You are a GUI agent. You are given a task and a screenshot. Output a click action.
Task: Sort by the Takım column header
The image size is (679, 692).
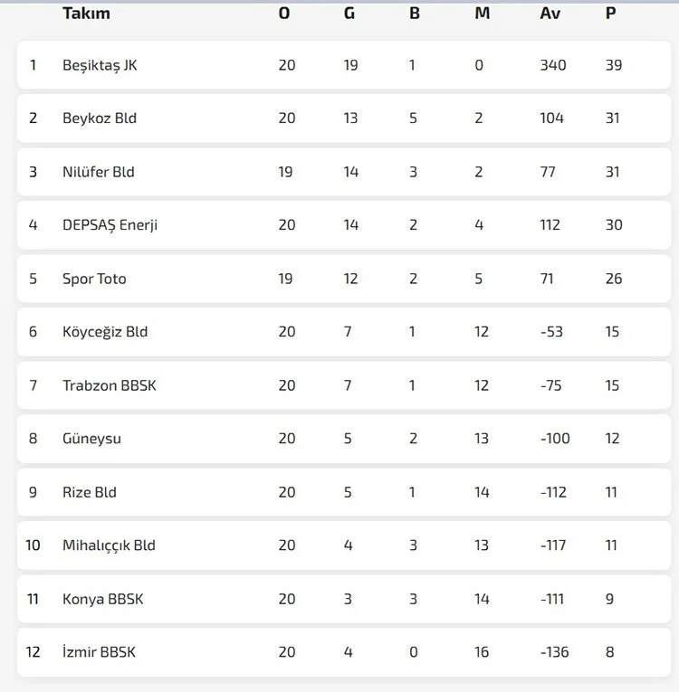86,14
